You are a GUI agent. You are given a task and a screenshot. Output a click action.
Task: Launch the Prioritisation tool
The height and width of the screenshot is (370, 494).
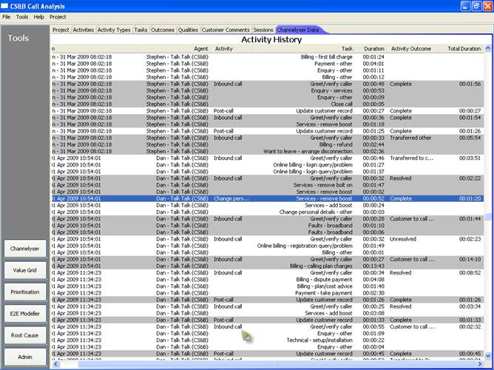[24, 292]
